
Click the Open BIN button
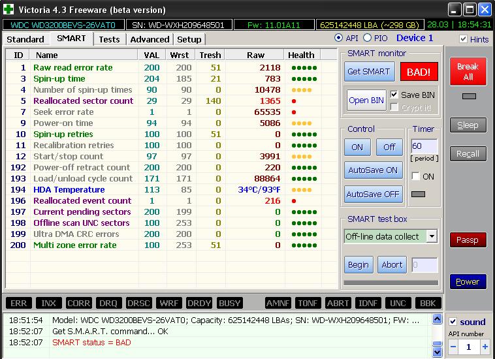[366, 101]
